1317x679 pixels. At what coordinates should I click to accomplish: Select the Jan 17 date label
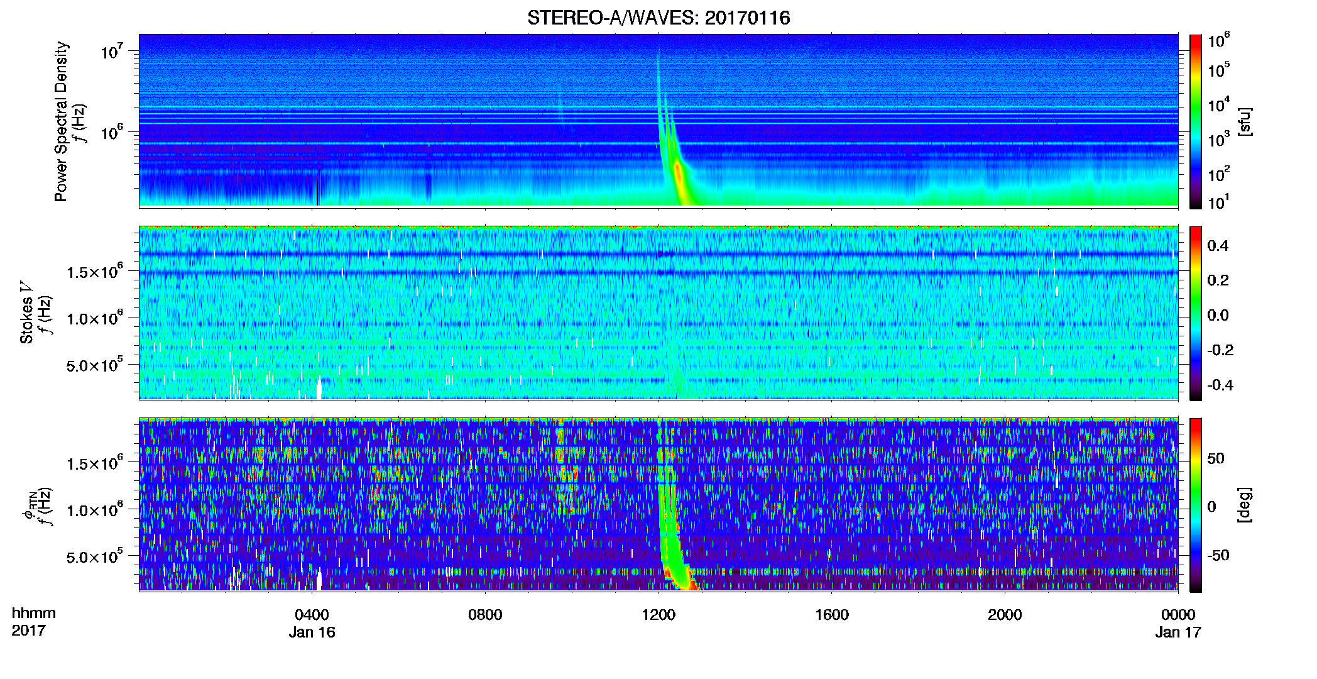click(1178, 632)
